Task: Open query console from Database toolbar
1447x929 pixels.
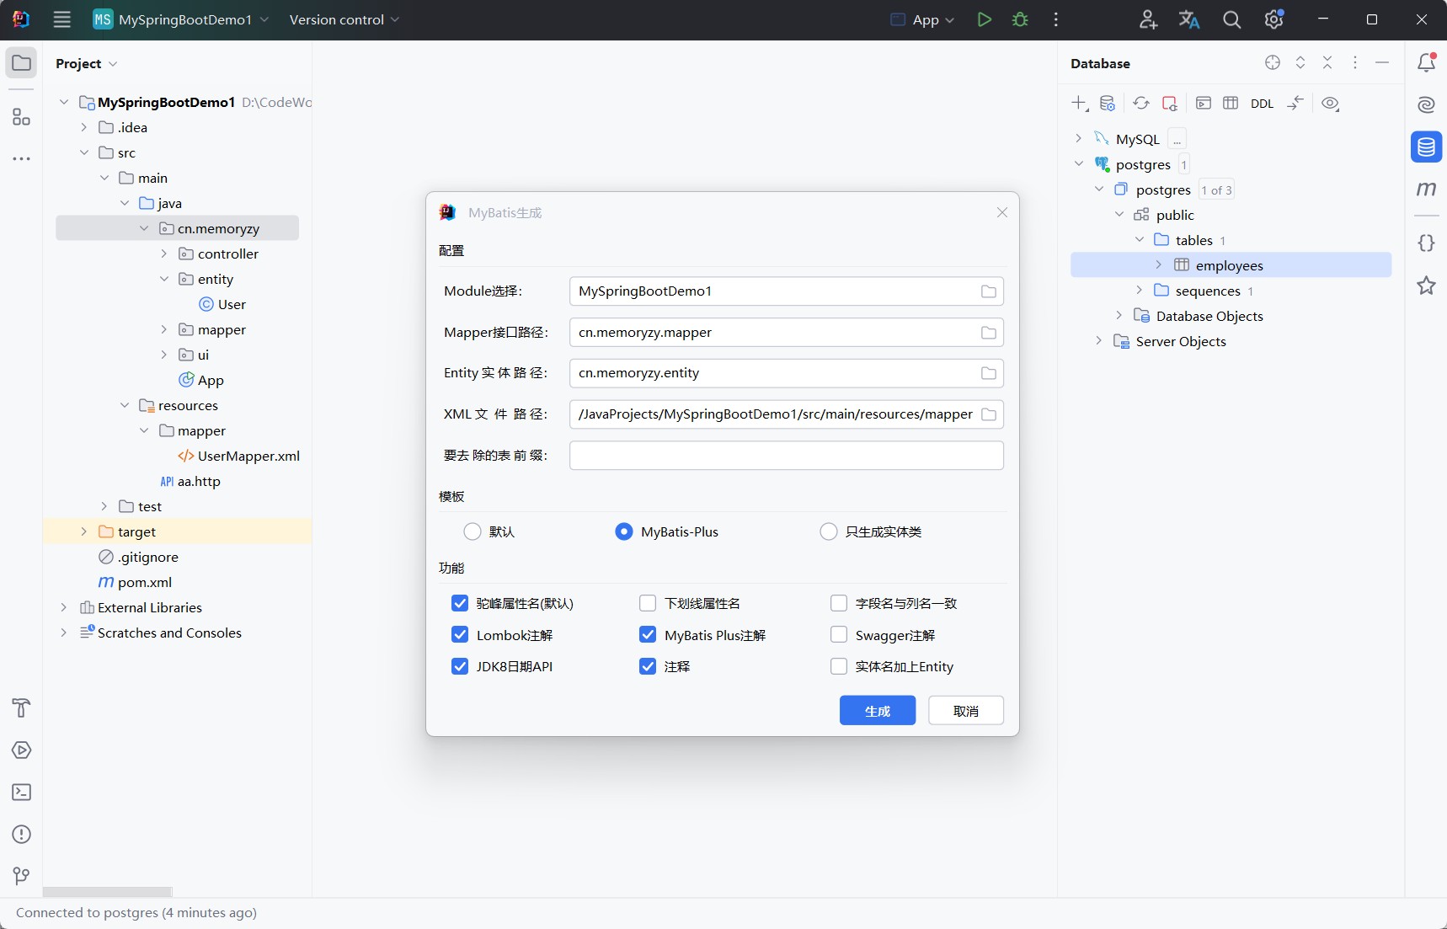Action: pos(1204,103)
